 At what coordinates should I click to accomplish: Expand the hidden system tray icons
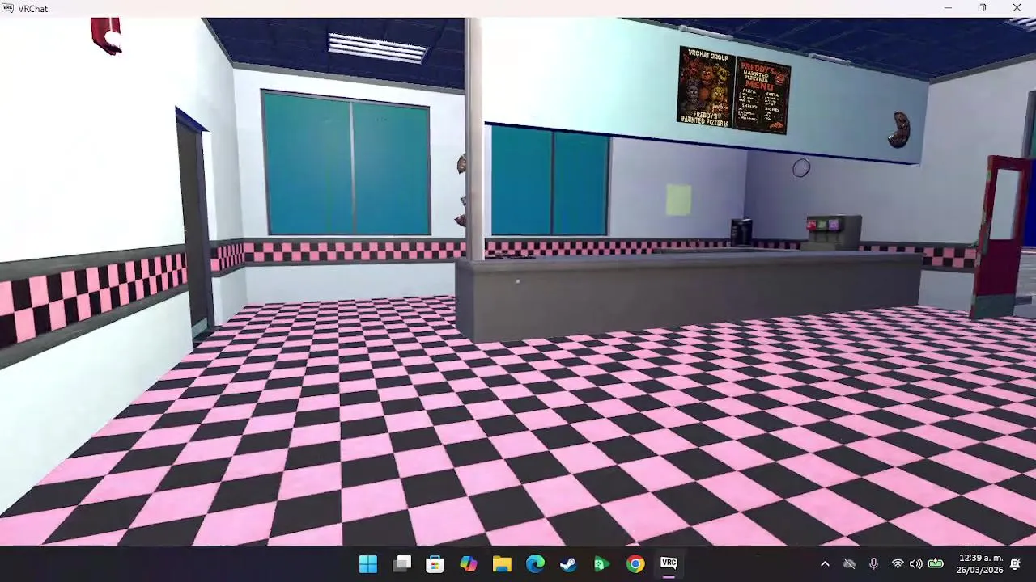coord(825,563)
